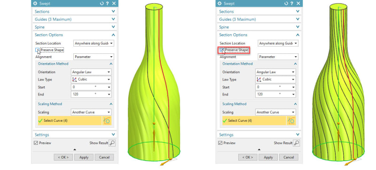The width and height of the screenshot is (376, 170).
Task: Click Start angle field in left dialog
Action: pyautogui.click(x=91, y=87)
